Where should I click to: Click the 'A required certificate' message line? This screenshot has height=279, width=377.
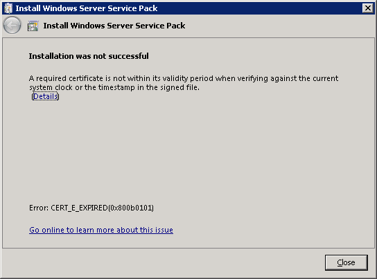click(x=184, y=78)
